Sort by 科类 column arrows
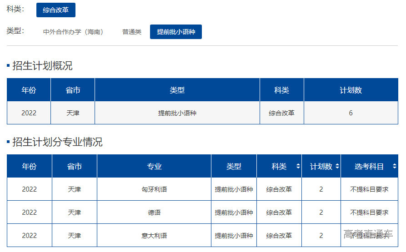Screen dimensions: 406x252 [x=298, y=167]
